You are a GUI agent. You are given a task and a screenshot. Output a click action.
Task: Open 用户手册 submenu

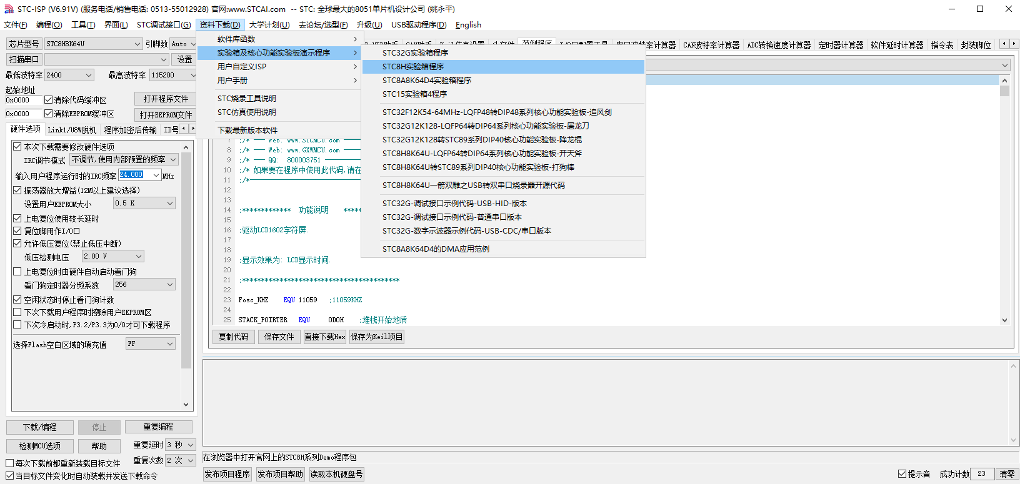click(279, 81)
